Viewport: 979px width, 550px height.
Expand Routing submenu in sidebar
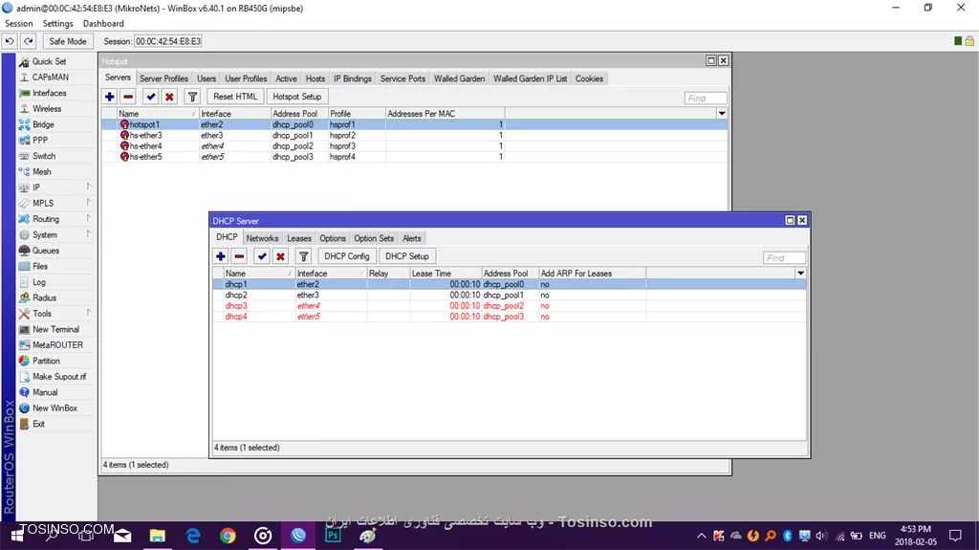56,219
